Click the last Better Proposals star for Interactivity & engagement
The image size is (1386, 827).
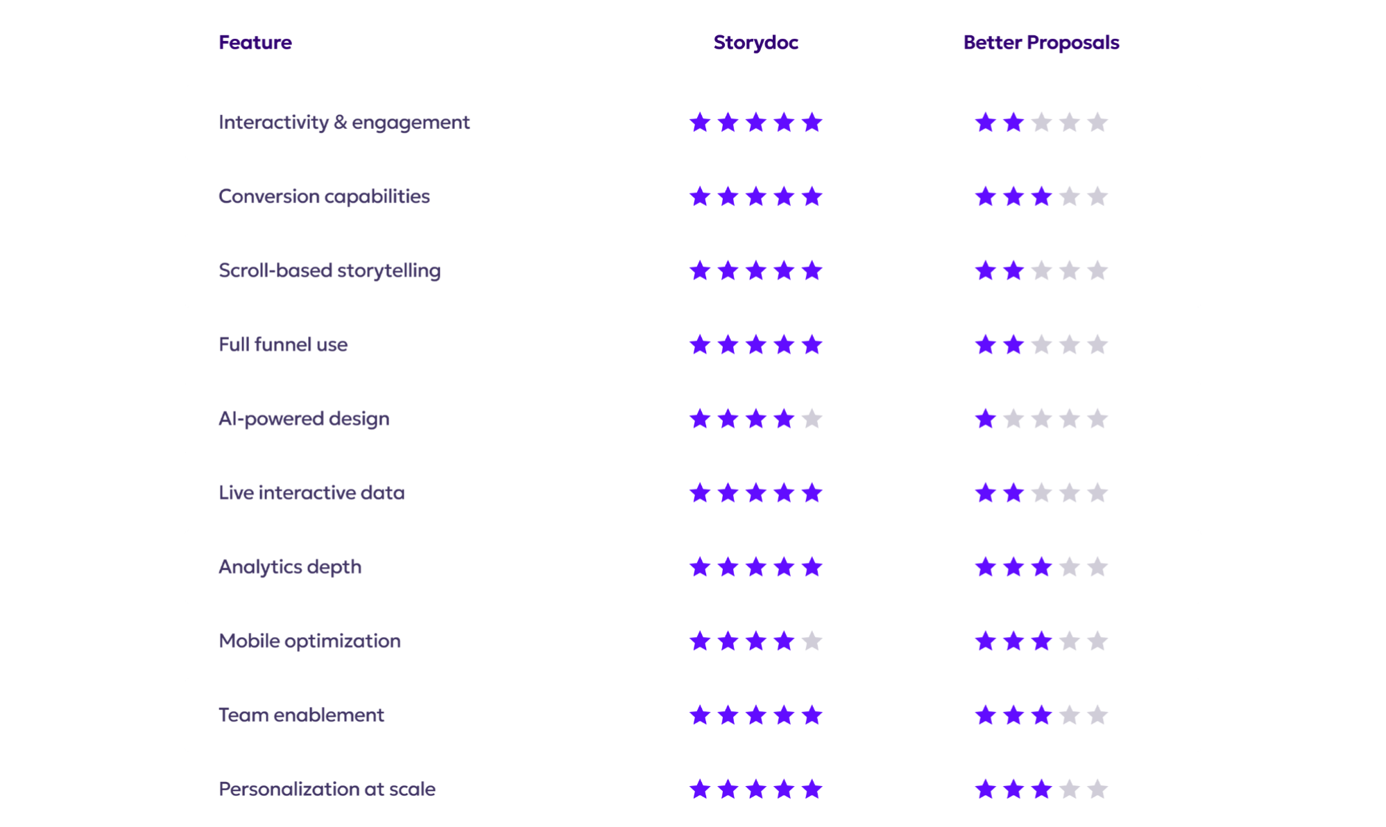[1097, 123]
